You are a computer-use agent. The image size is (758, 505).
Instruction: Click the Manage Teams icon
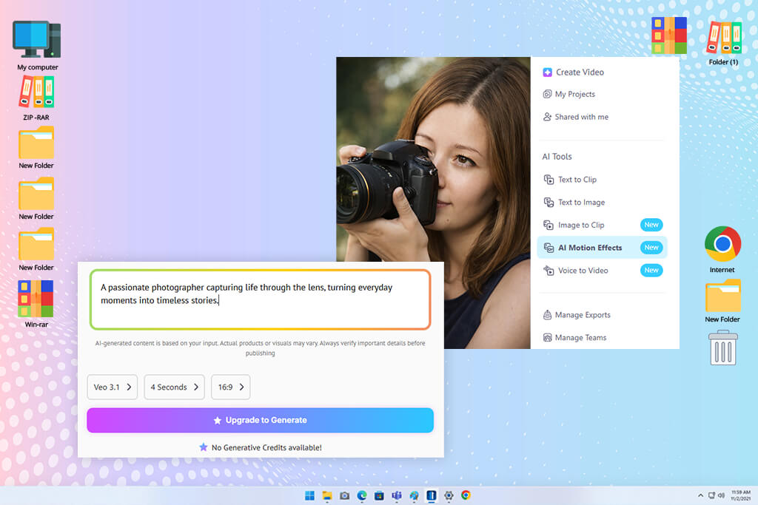(x=547, y=337)
